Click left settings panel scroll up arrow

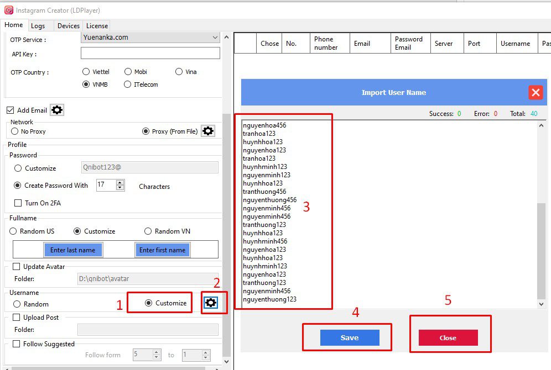point(227,37)
